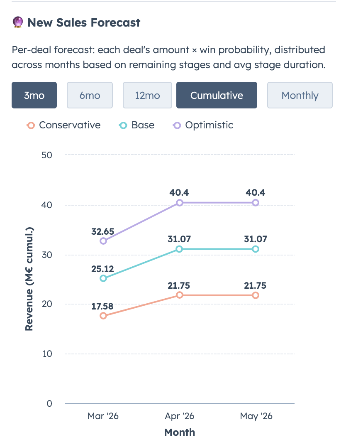Screen dimensions: 346x447
Task: Select the Cumulative view button
Action: [x=217, y=95]
